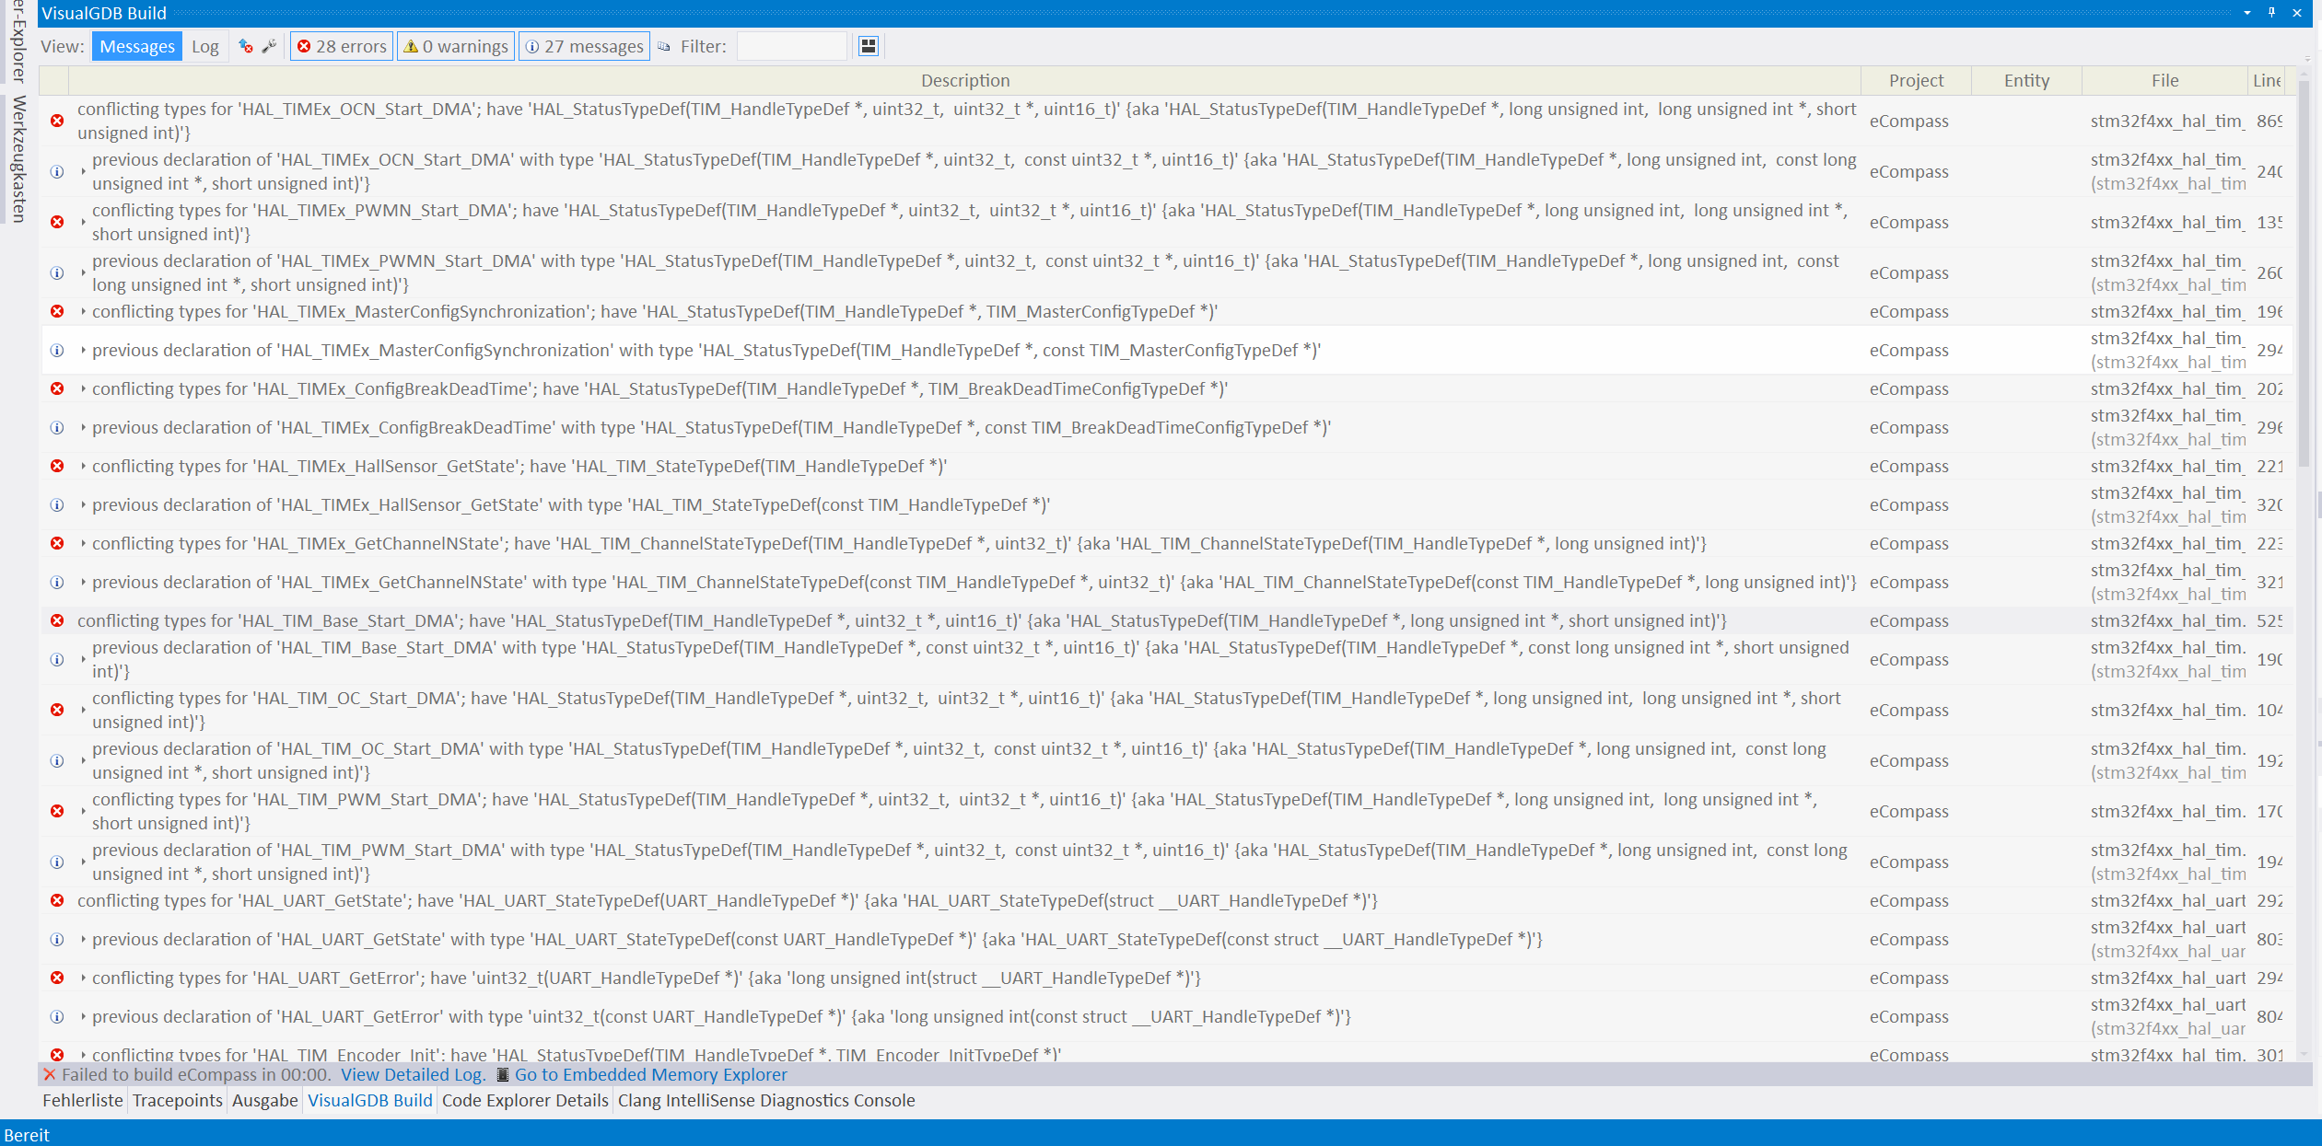Viewport: 2322px width, 1146px height.
Task: Click the jump-to-error arrow icon
Action: point(245,46)
